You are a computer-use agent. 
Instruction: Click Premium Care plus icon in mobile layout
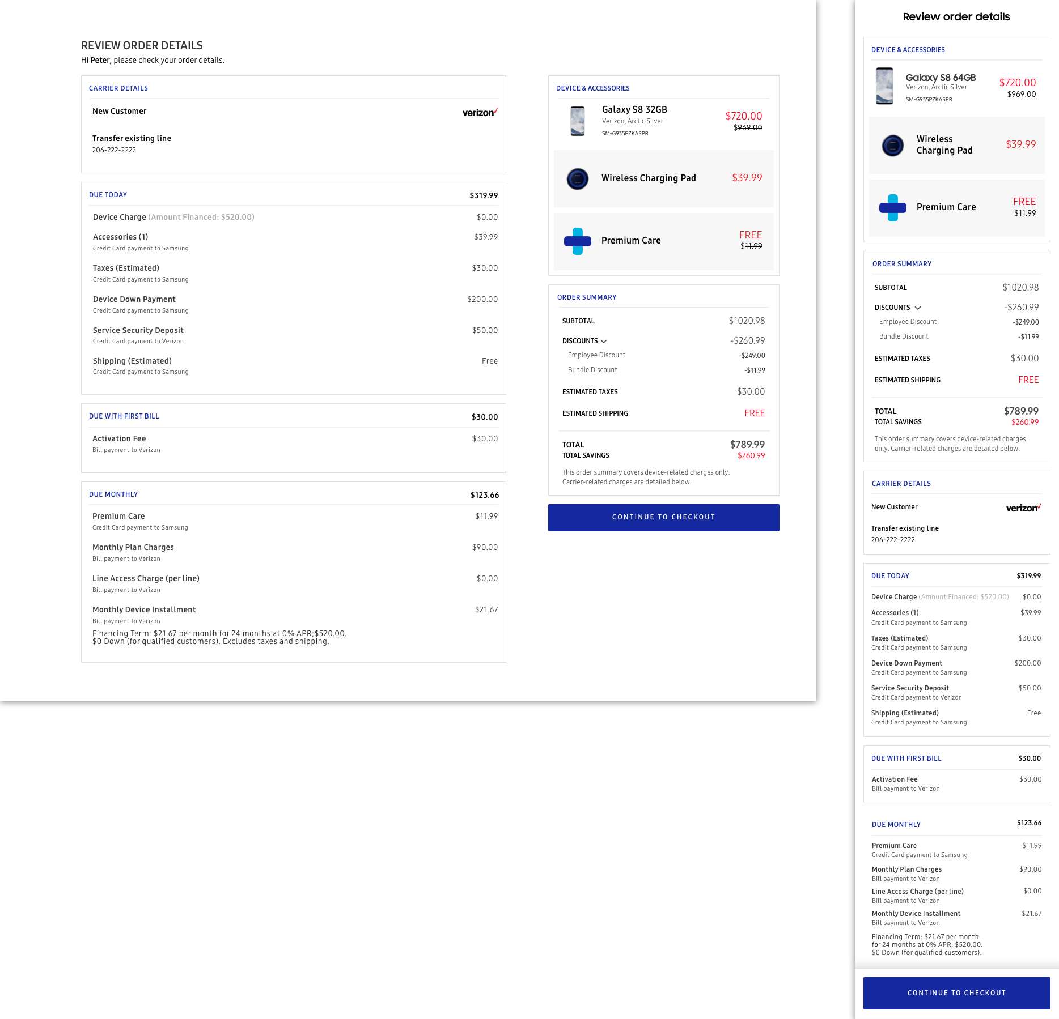coord(892,208)
